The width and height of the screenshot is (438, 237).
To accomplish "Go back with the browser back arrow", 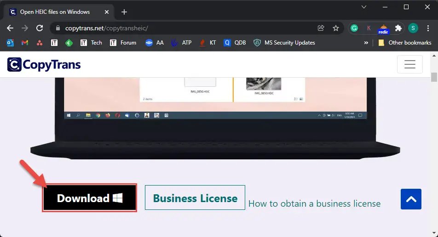I will click(10, 28).
